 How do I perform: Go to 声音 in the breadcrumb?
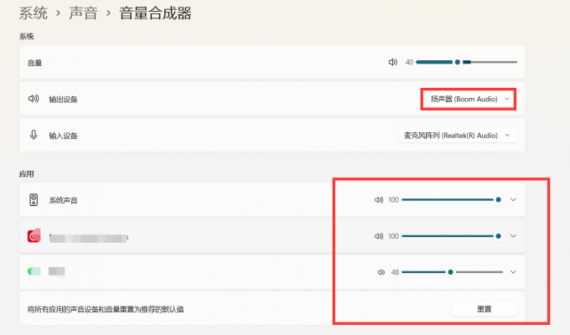pyautogui.click(x=83, y=13)
